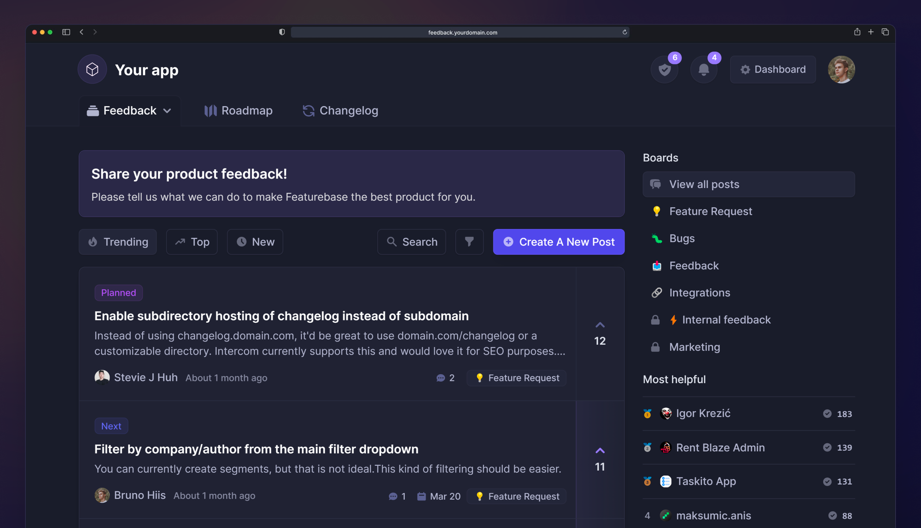Open the shield notifications icon in the header

click(x=664, y=69)
